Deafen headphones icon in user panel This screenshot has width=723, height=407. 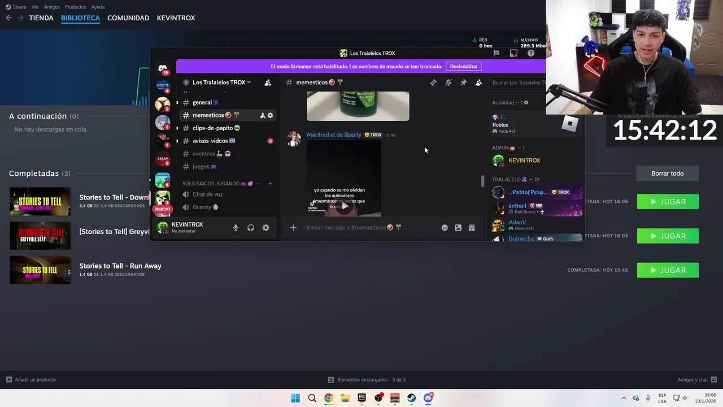click(x=251, y=228)
